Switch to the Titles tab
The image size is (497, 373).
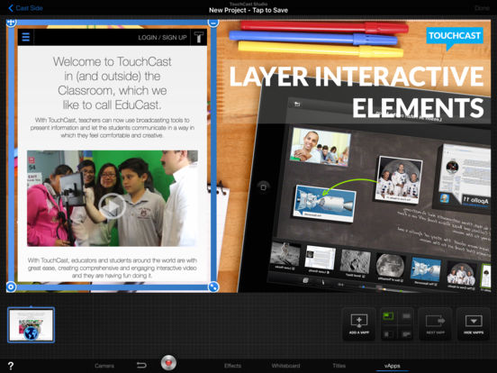339,366
